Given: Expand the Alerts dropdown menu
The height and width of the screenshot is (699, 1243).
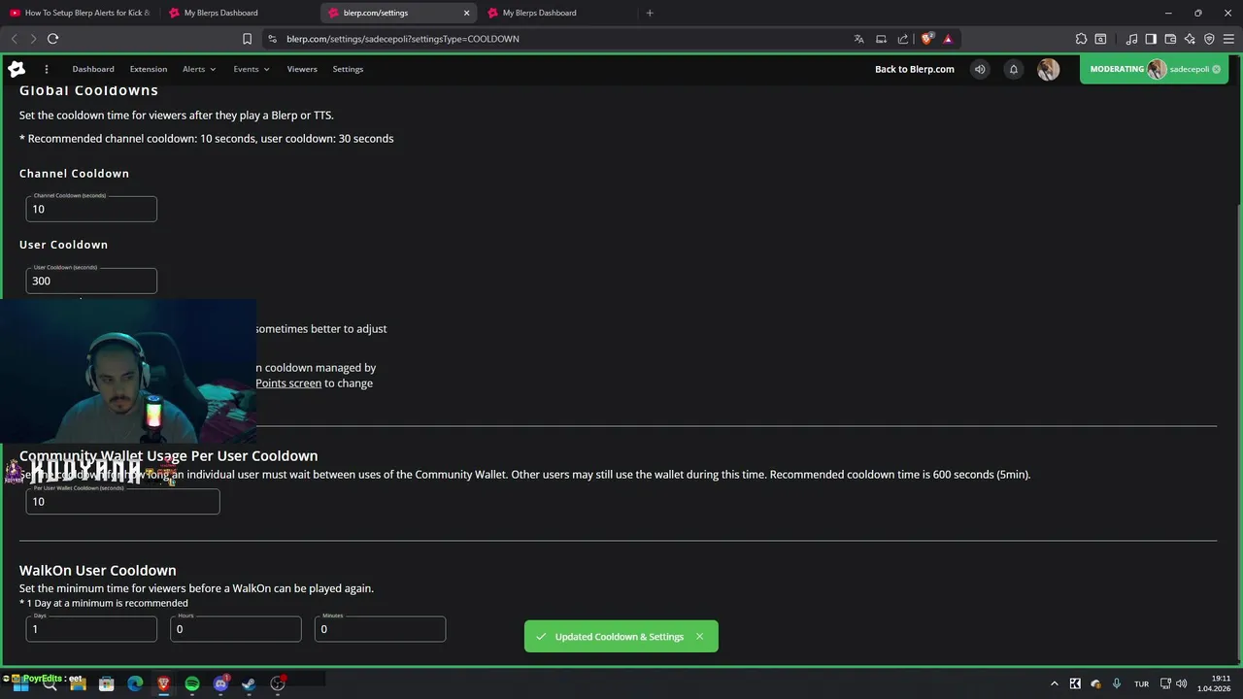Looking at the screenshot, I should [199, 69].
